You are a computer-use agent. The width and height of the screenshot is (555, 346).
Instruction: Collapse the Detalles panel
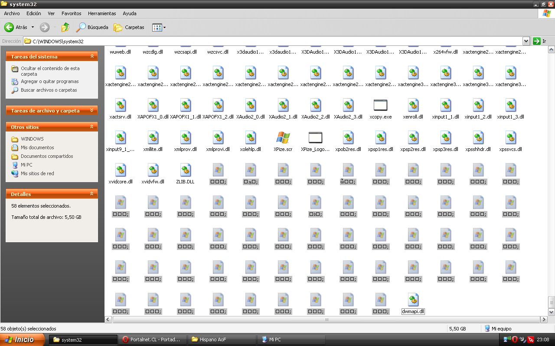92,194
